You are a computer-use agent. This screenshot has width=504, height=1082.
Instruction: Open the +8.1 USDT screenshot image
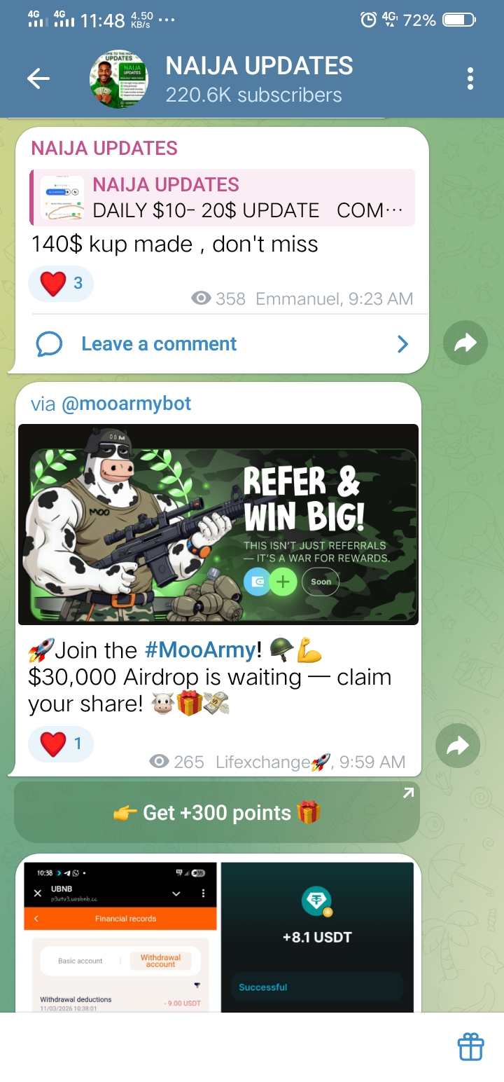[x=318, y=937]
